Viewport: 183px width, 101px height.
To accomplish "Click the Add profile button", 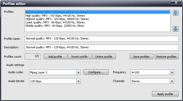I will 55,57.
